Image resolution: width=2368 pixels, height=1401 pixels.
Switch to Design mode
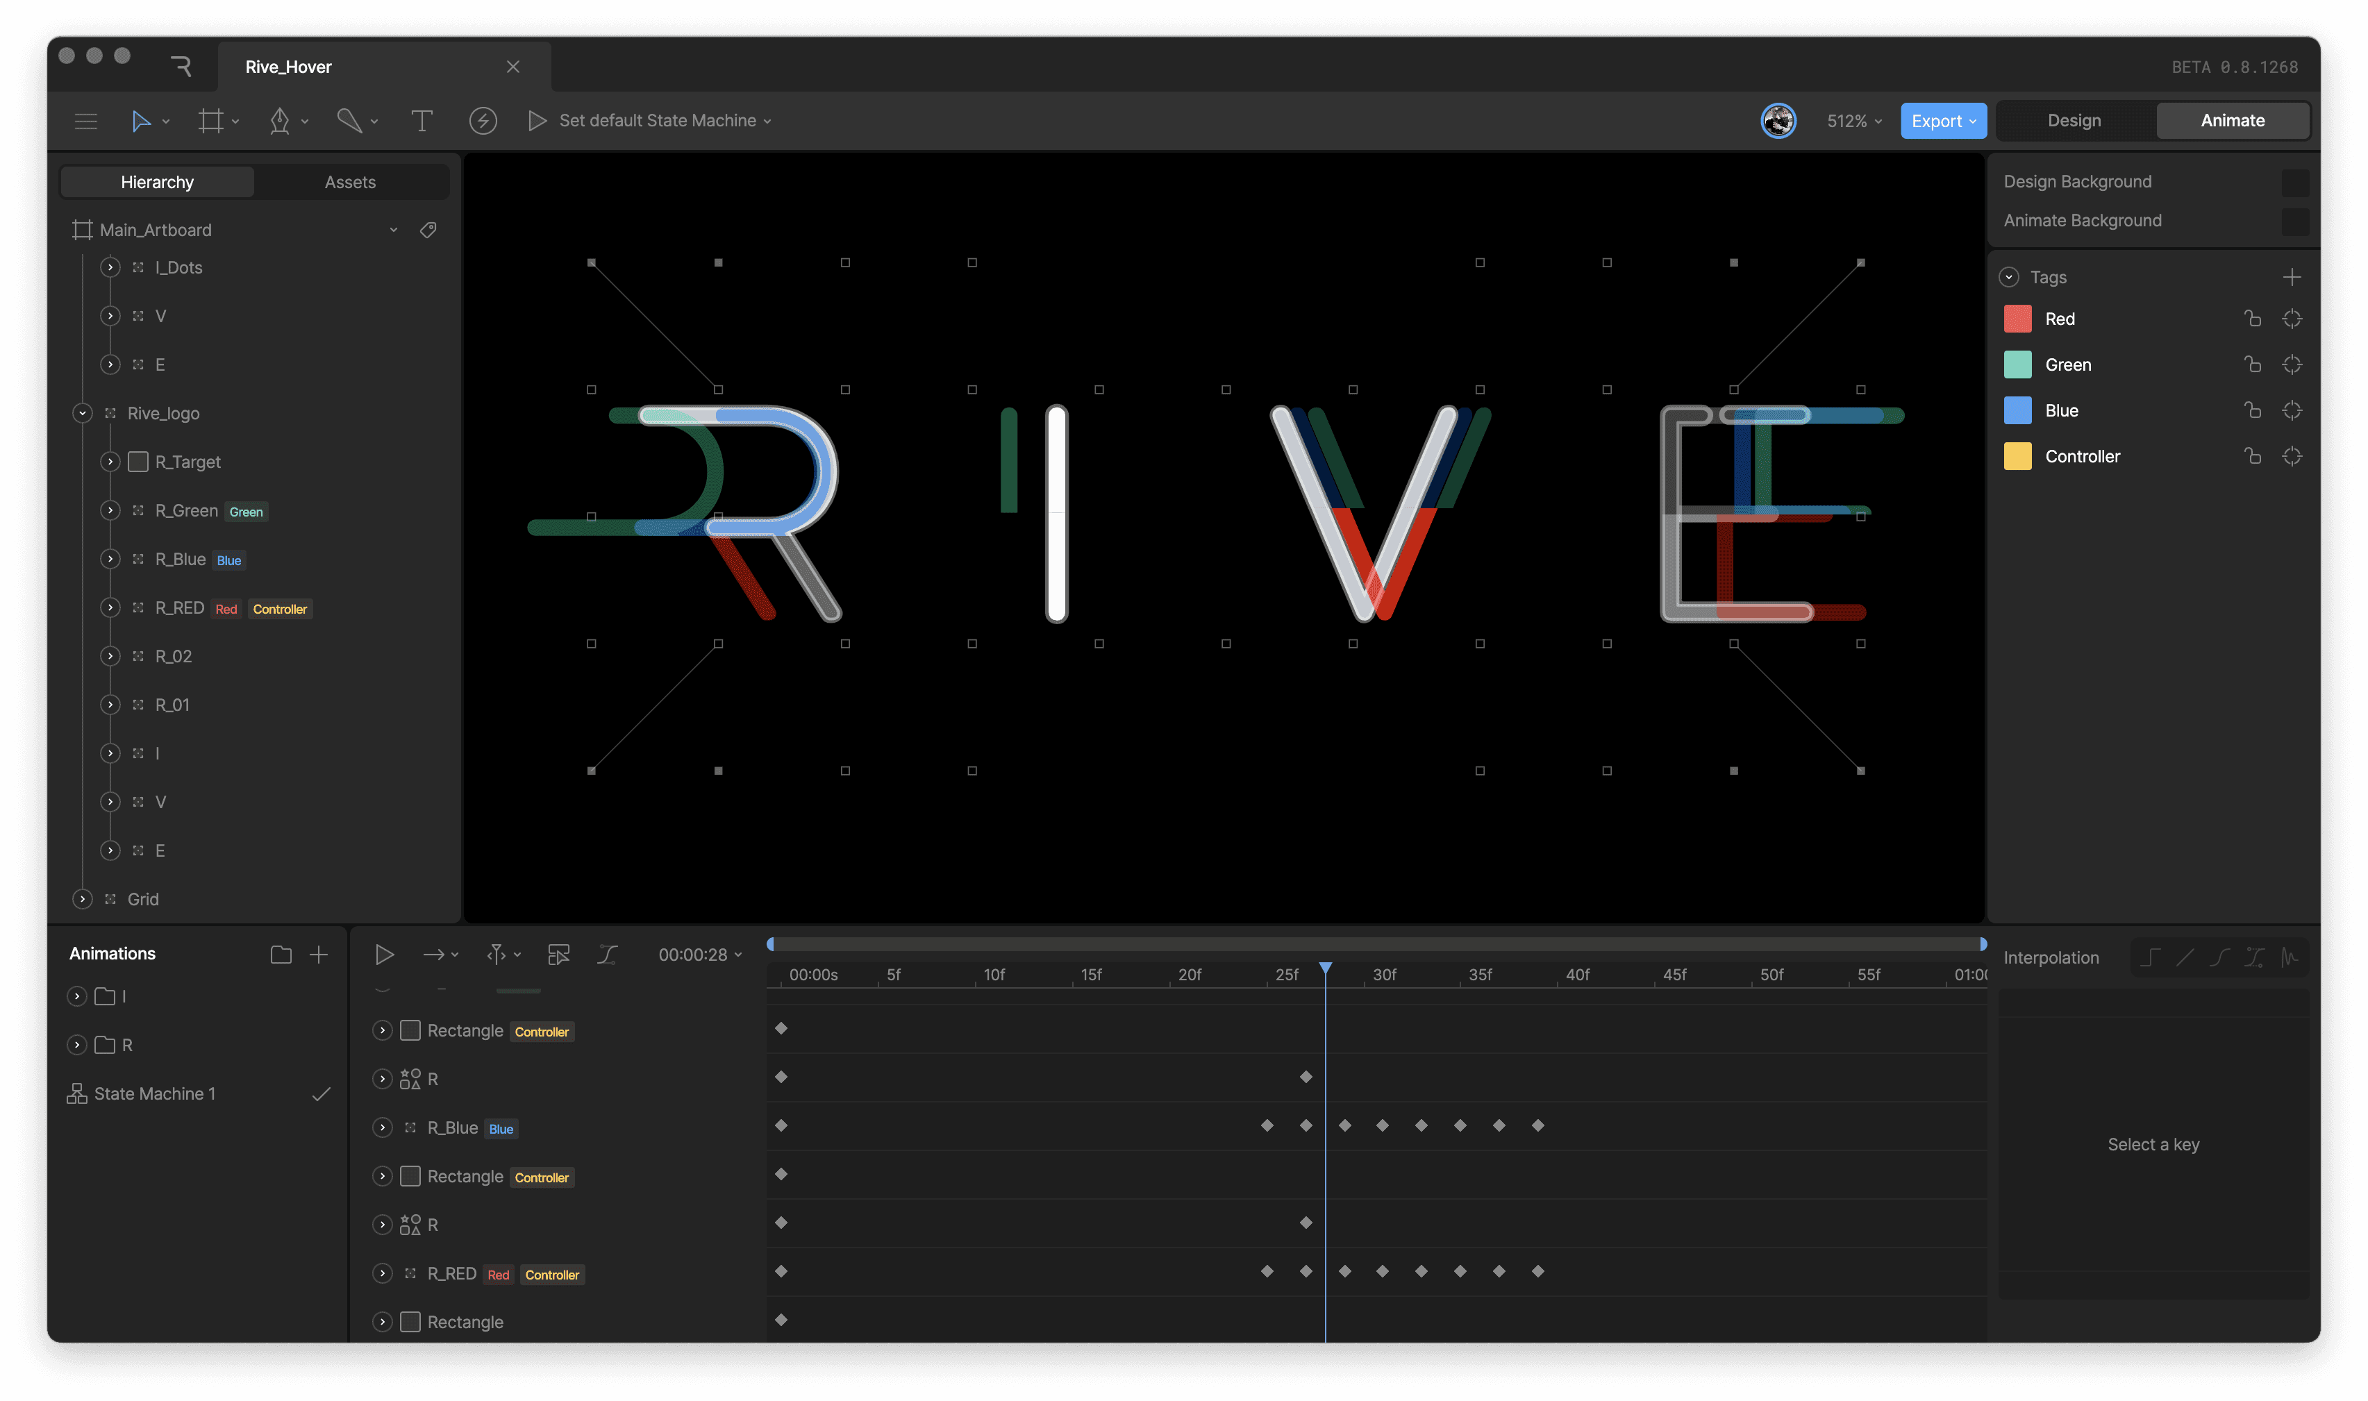[2074, 121]
